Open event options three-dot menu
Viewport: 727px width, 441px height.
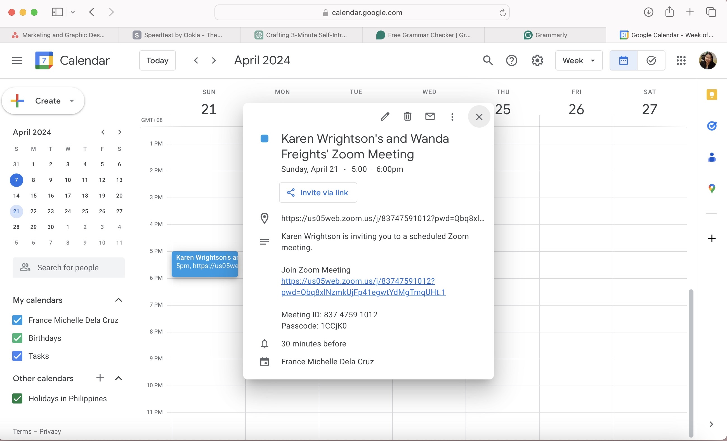(452, 117)
